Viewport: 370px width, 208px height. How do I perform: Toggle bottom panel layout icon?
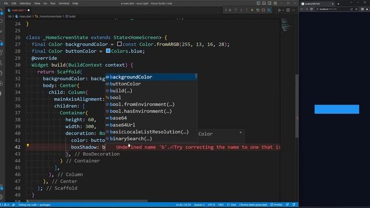(264, 3)
